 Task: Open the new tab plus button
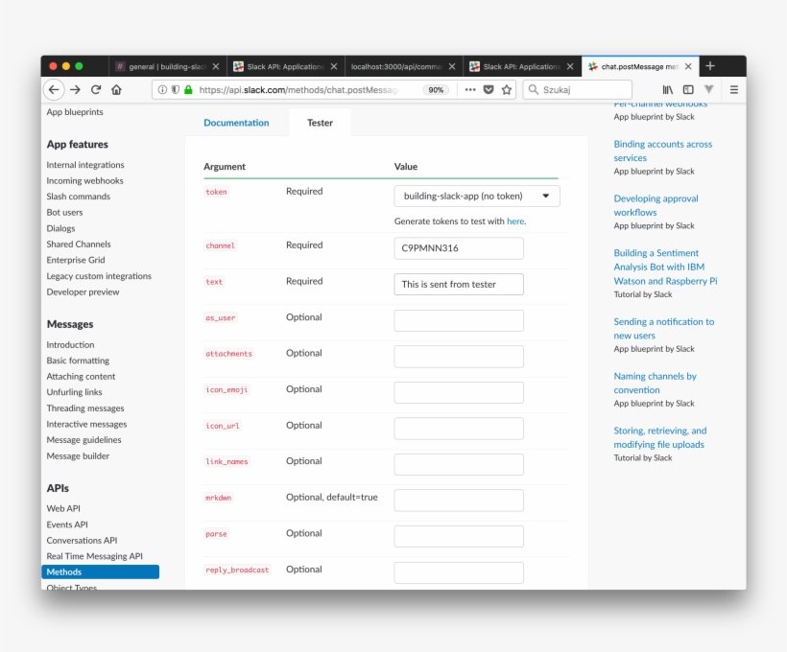pos(709,67)
